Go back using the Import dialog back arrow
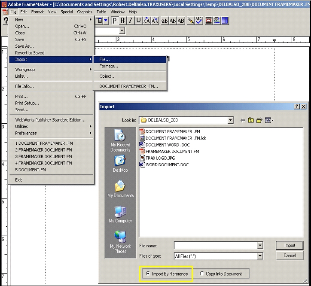Screen dimensions: 311x286 pyautogui.click(x=242, y=120)
